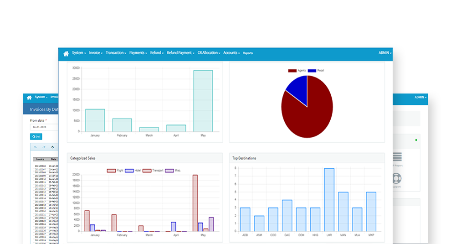
Task: Click the January bar in monthly sales chart
Action: (95, 120)
